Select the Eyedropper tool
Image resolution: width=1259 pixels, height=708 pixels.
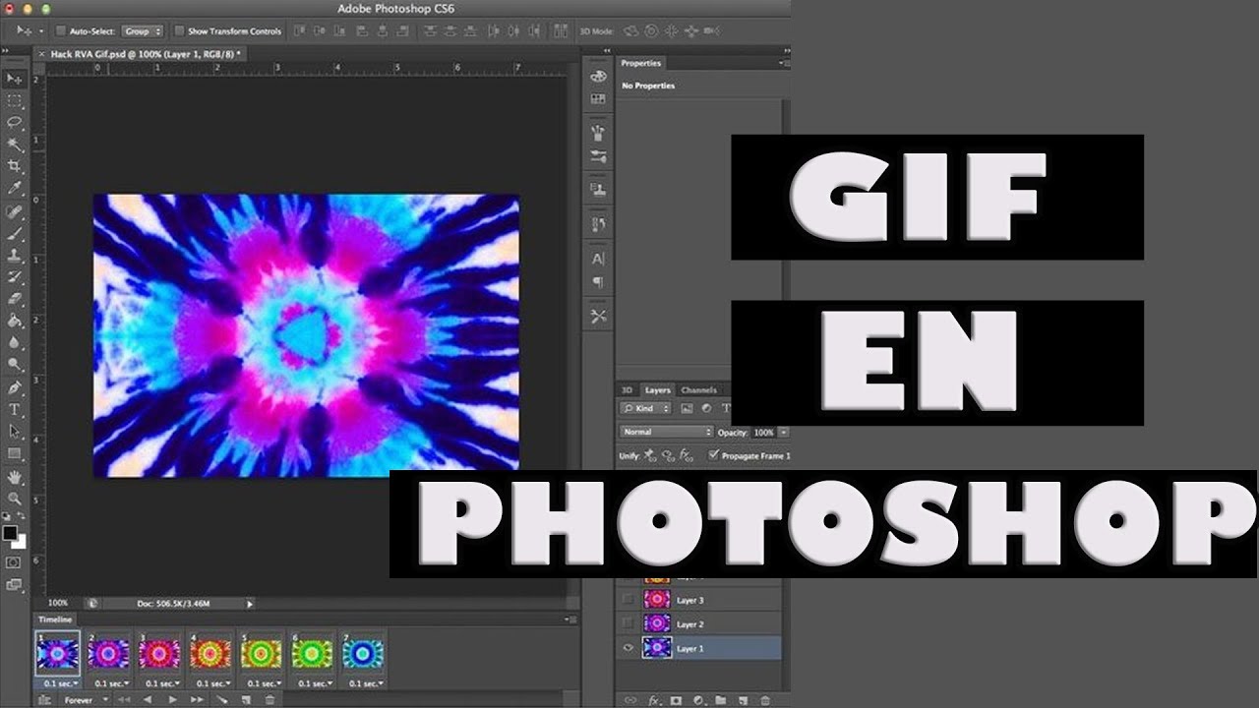[x=15, y=188]
